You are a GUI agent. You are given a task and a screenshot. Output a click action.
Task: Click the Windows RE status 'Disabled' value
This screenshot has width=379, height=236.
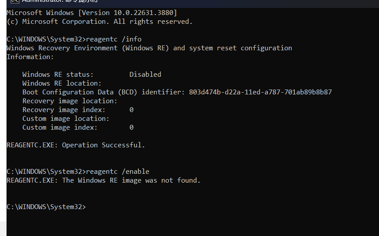145,74
